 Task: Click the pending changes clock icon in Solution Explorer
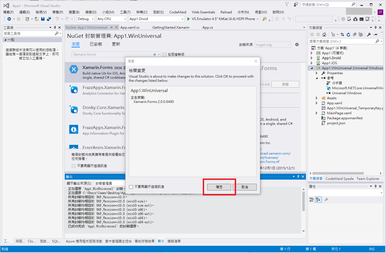coord(333,34)
